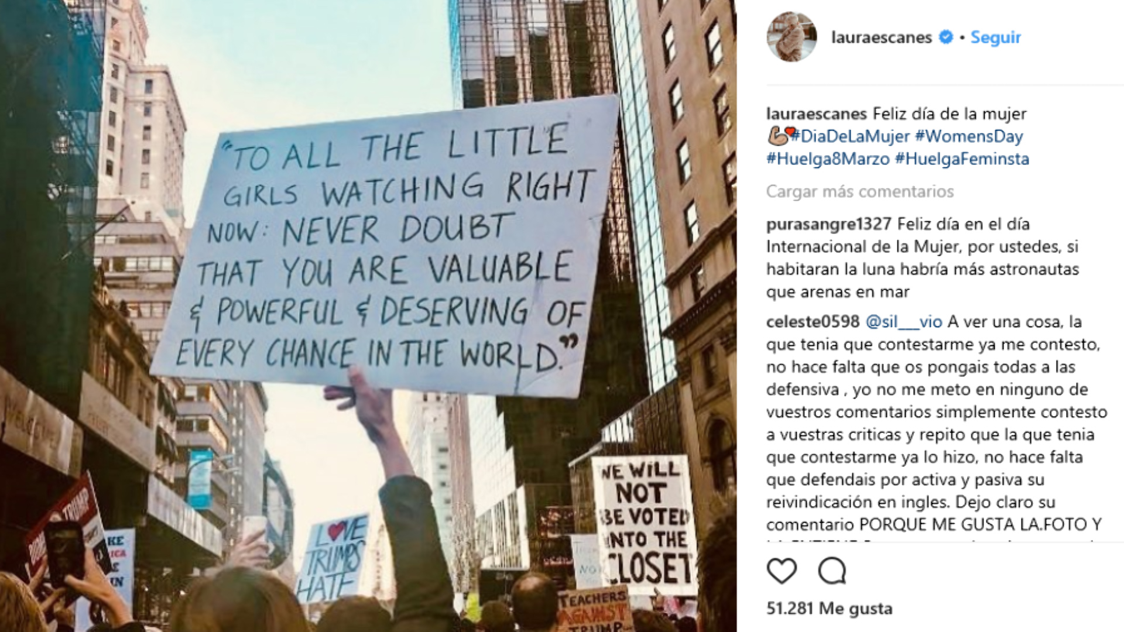Screen dimensions: 1124x632
Task: Open celeste0598 commenter profile
Action: [813, 322]
